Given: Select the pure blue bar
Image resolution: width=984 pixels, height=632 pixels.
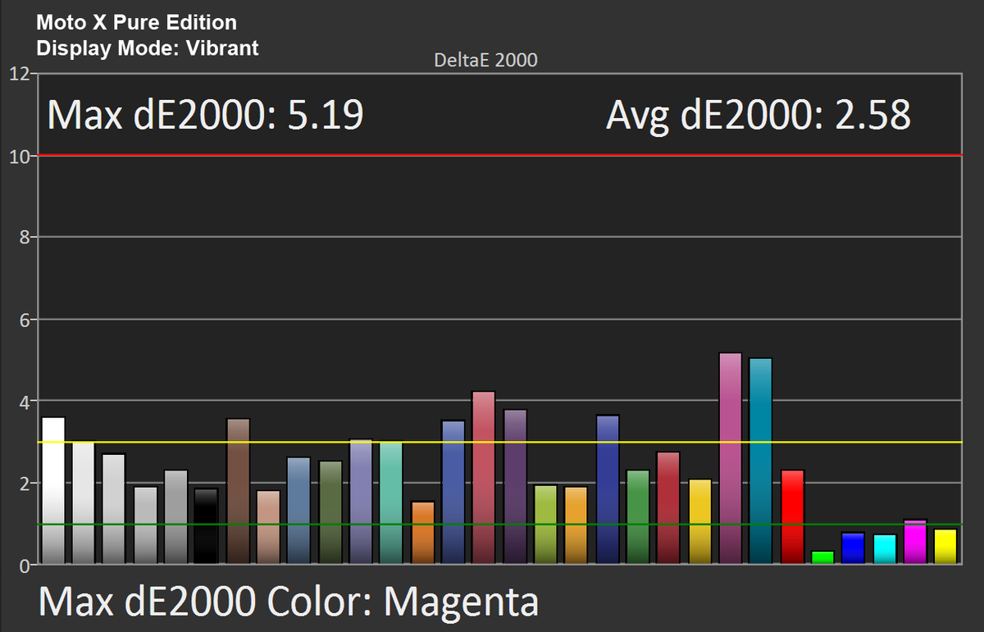Looking at the screenshot, I should [x=854, y=548].
